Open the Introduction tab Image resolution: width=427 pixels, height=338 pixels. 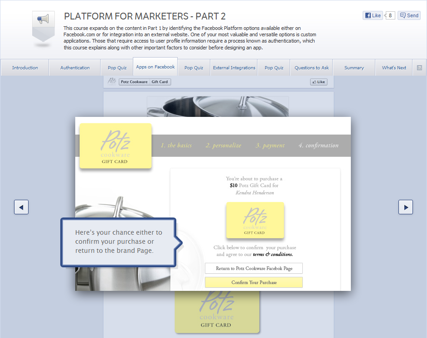(x=25, y=68)
